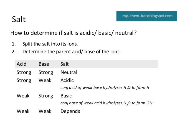Click the Acid column header
The width and height of the screenshot is (177, 122).
(x=21, y=64)
